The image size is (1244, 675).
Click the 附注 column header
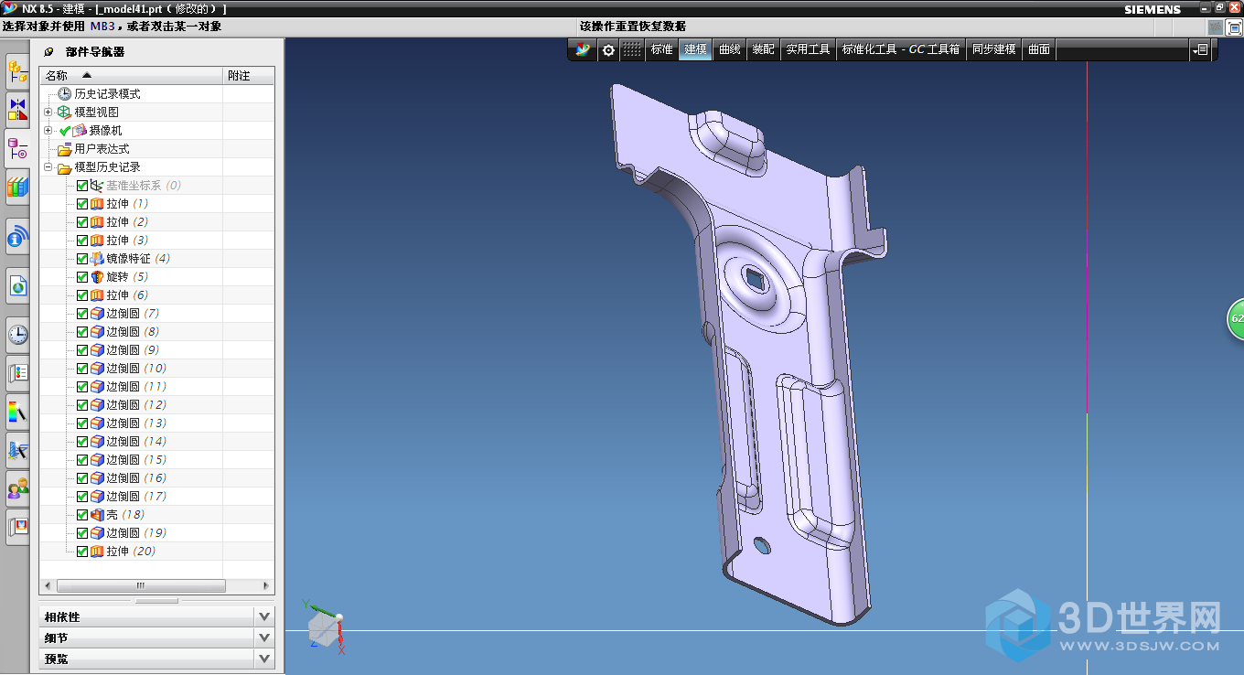click(249, 75)
